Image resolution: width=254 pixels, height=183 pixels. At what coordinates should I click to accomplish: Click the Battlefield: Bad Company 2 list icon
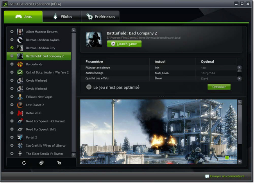click(20, 56)
